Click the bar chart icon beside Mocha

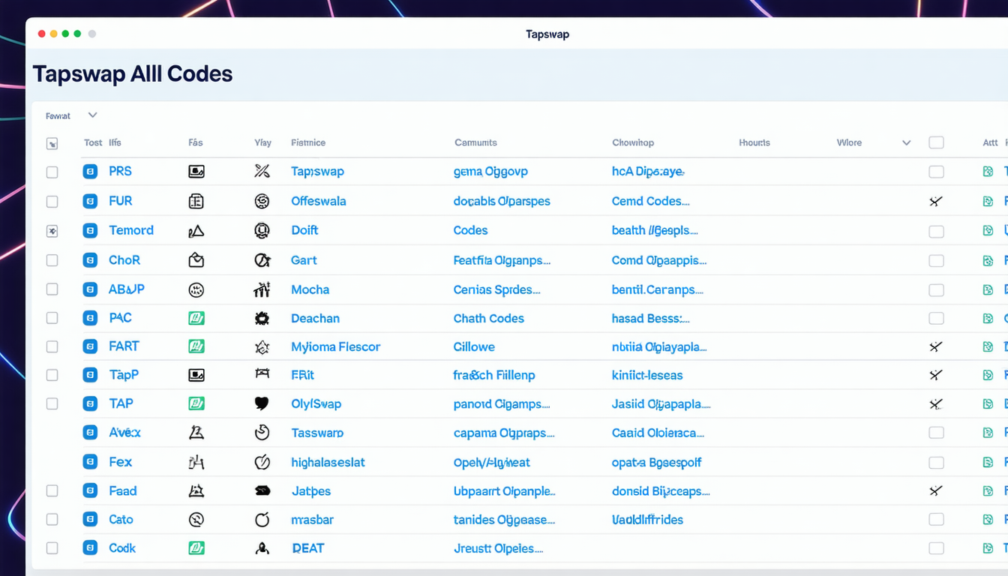pos(262,289)
